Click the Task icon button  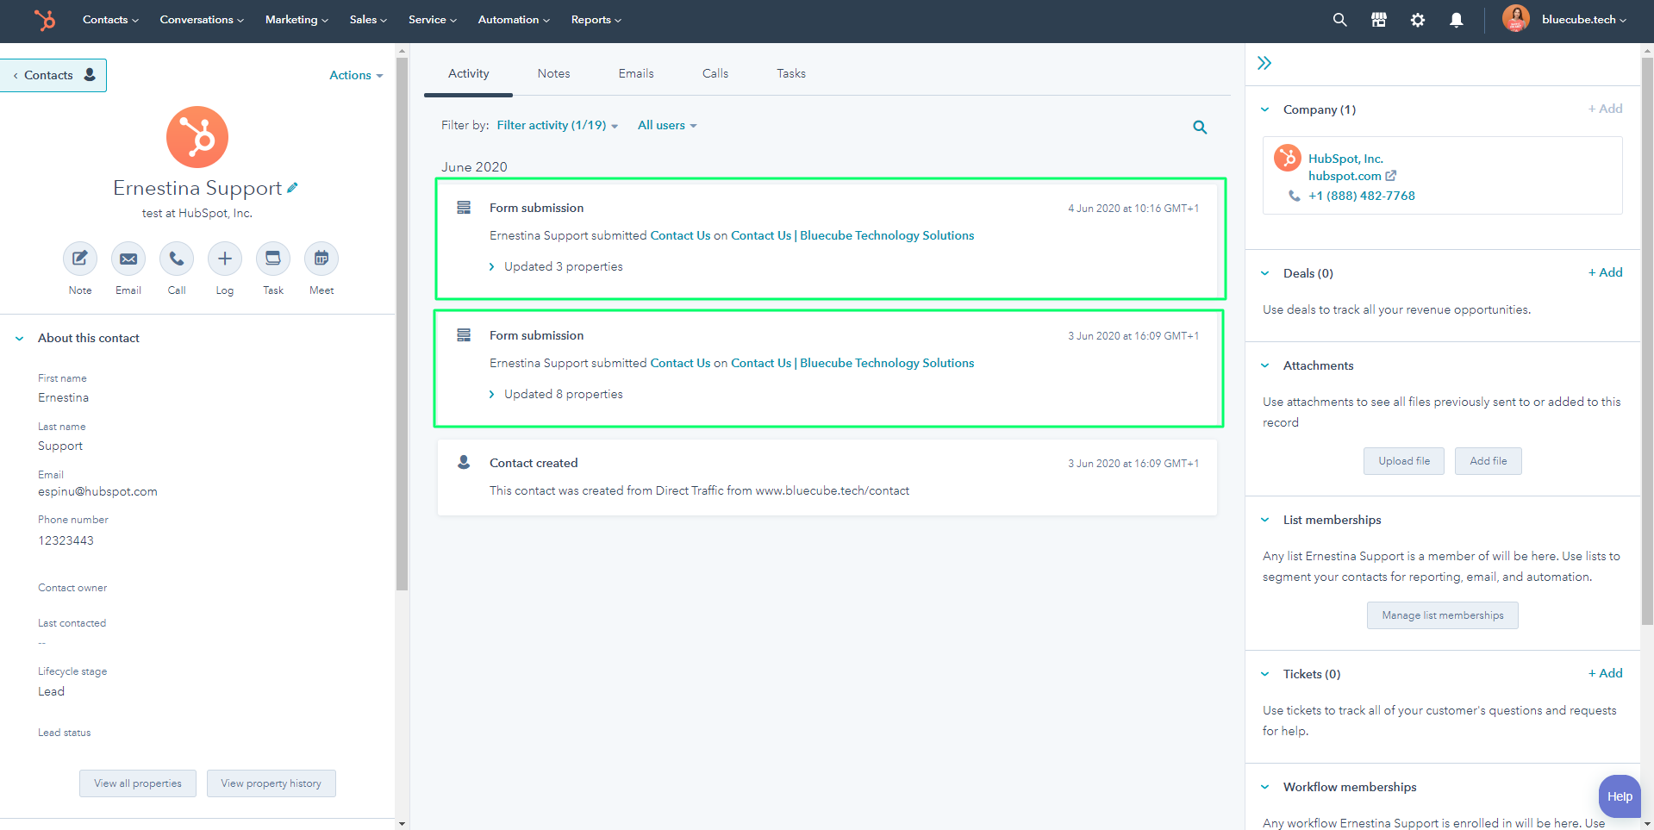(x=273, y=259)
